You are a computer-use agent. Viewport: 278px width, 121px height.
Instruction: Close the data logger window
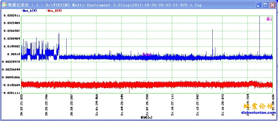272,5
